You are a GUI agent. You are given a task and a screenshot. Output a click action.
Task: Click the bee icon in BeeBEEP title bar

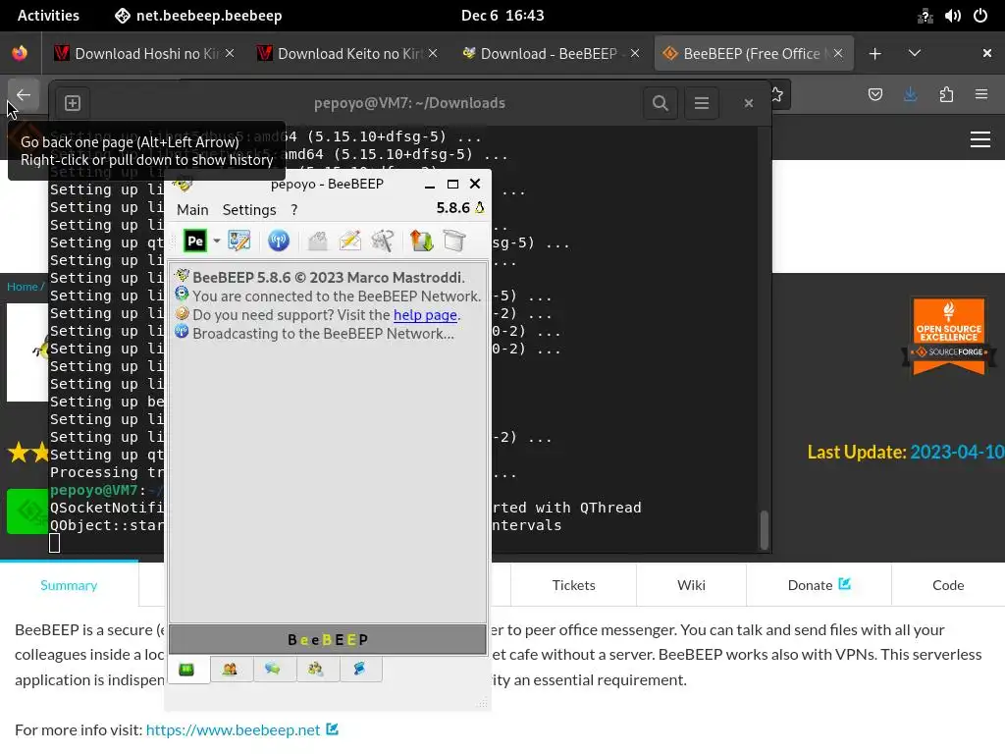pyautogui.click(x=183, y=185)
